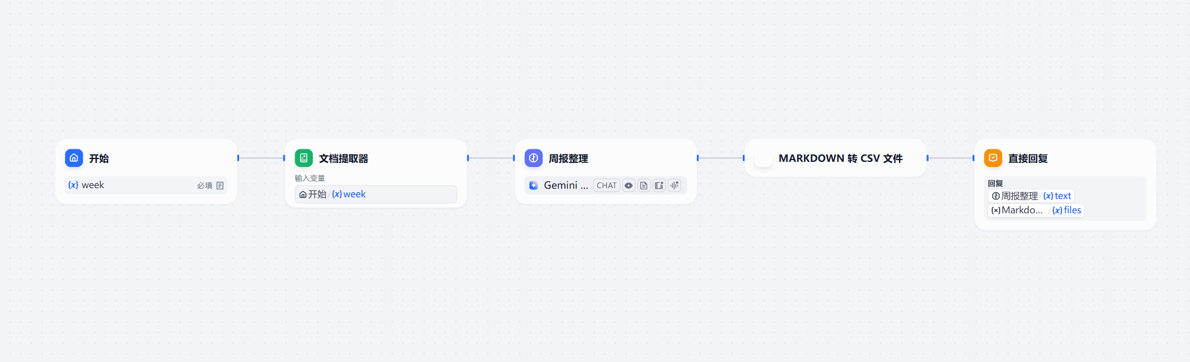
Task: Click the output handle of 周报整理 node
Action: click(698, 158)
